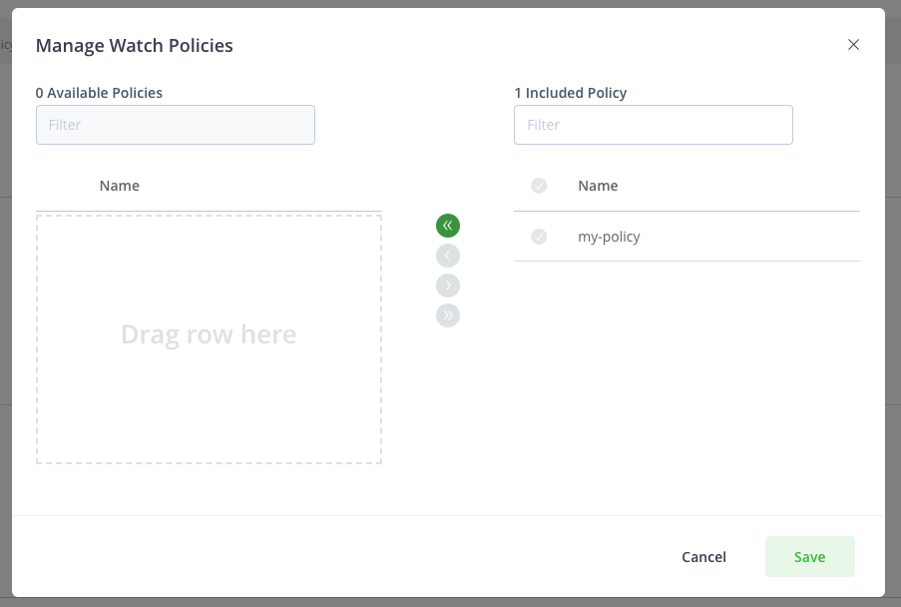Sort by Name in Included Policy list
This screenshot has width=901, height=607.
click(x=598, y=186)
